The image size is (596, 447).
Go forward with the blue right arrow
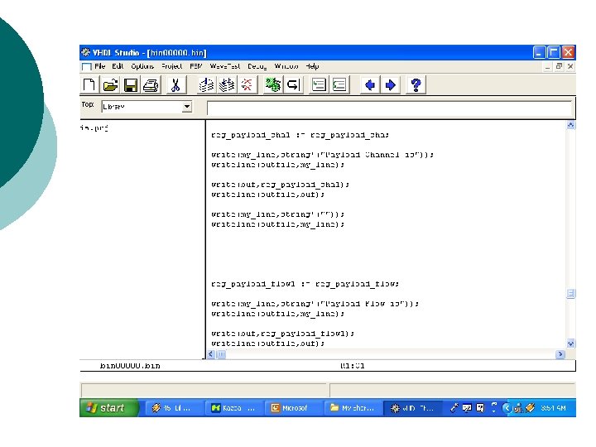point(391,84)
